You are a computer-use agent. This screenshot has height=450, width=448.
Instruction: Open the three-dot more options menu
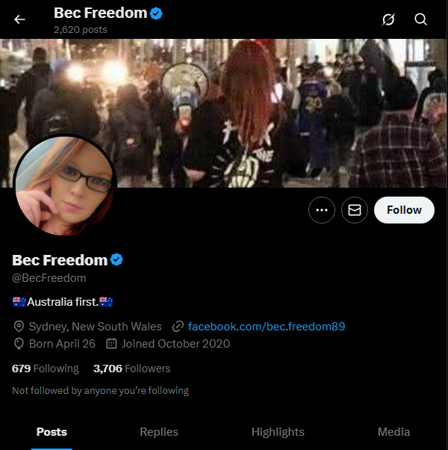(322, 210)
